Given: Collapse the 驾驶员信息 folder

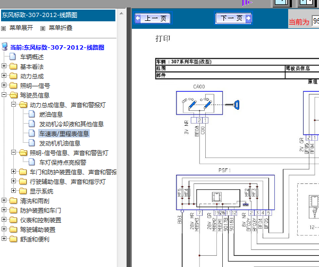Looking at the screenshot, I should pos(4,95).
